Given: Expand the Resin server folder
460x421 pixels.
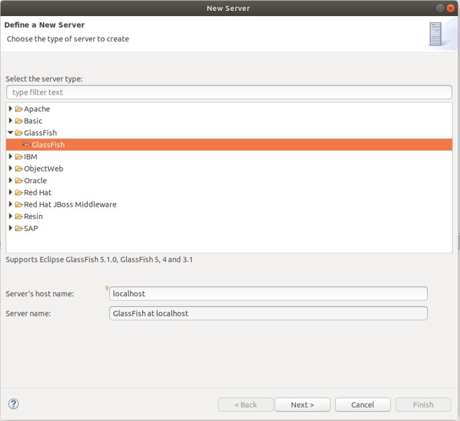Looking at the screenshot, I should click(x=10, y=216).
